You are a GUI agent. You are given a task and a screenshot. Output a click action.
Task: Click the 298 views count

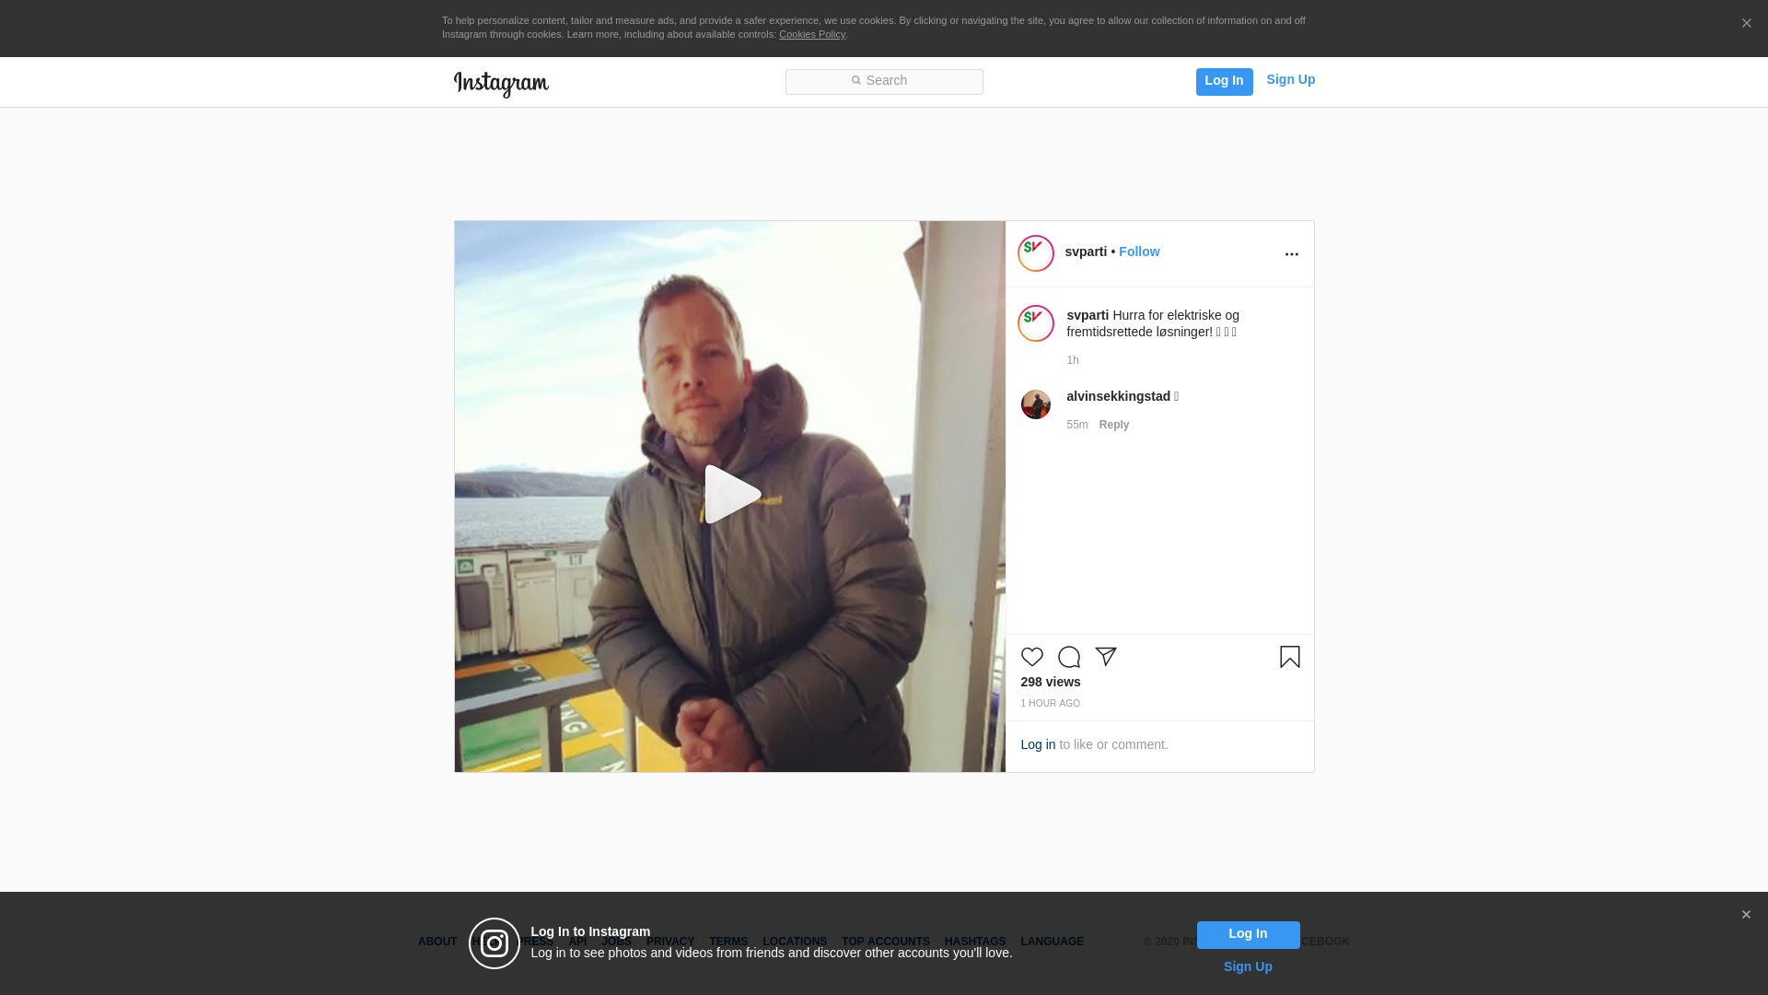pos(1051,682)
